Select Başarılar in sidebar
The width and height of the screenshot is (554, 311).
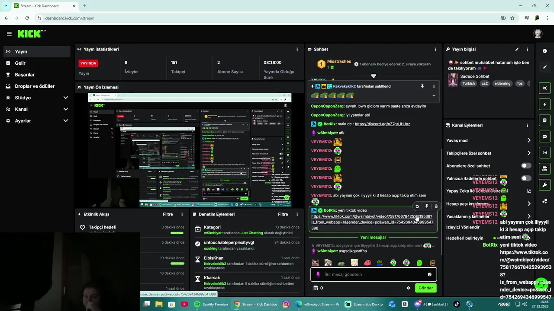click(36, 75)
